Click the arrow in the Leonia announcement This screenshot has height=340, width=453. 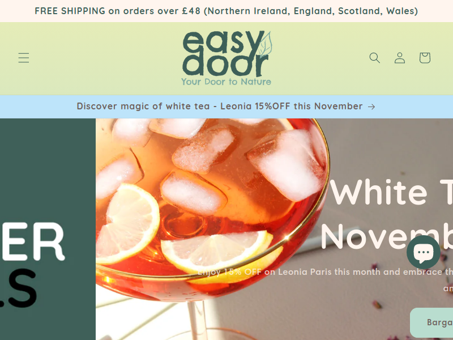coord(371,107)
